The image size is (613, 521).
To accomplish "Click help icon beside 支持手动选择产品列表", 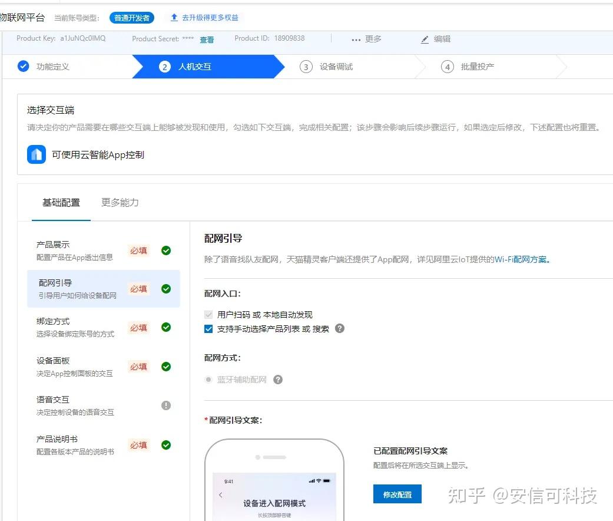I will pos(340,328).
